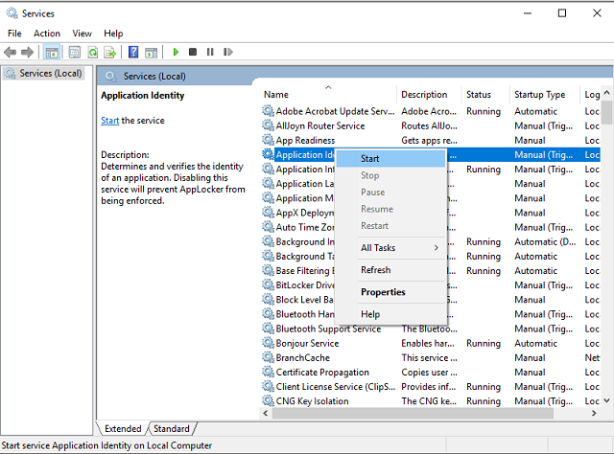Screen dimensions: 614x454
Task: Click the Back arrow toolbar icon
Action: (11, 52)
